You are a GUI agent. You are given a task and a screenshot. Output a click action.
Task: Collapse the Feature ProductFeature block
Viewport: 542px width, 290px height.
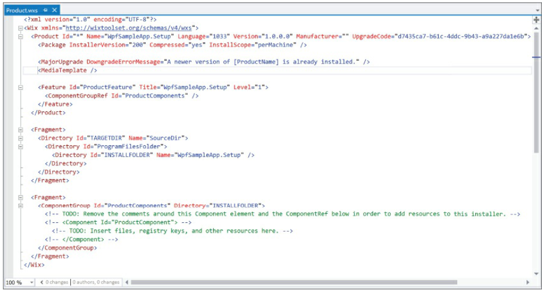[21, 87]
